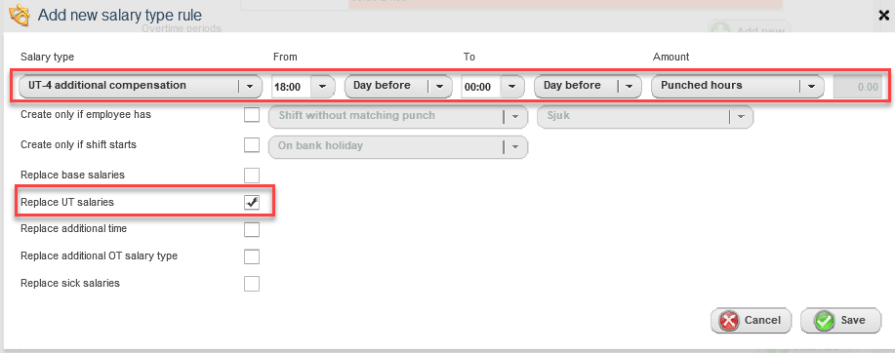Viewport: 895px width, 353px height.
Task: Click the 'Replace UT salaries' label text
Action: point(67,202)
